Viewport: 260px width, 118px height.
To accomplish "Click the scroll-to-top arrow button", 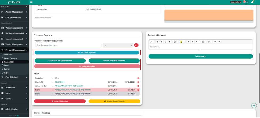I will [254, 105].
